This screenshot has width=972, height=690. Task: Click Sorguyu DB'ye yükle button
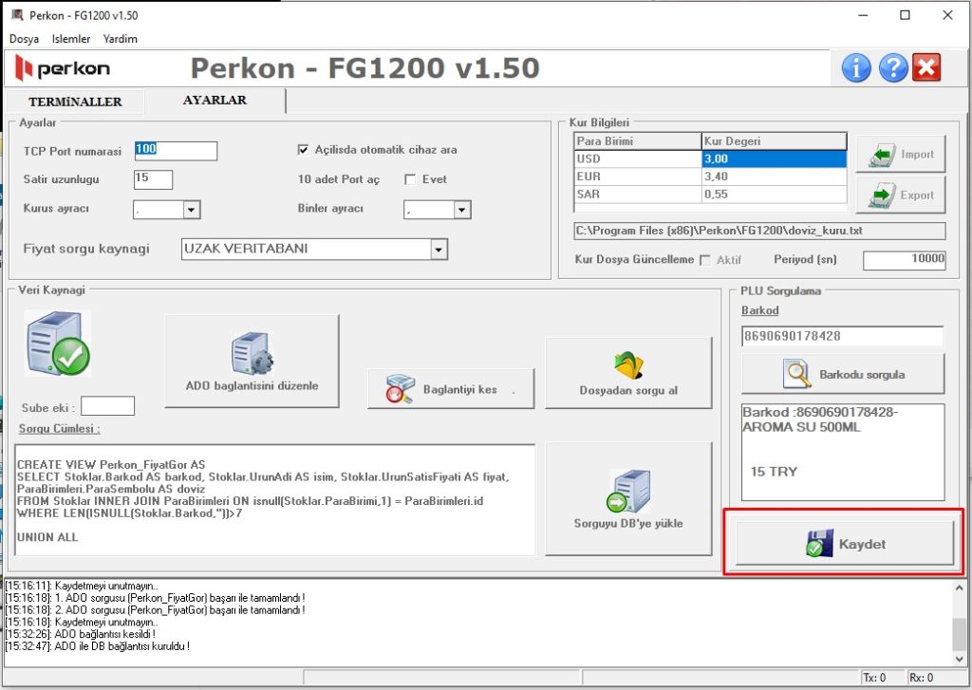628,498
